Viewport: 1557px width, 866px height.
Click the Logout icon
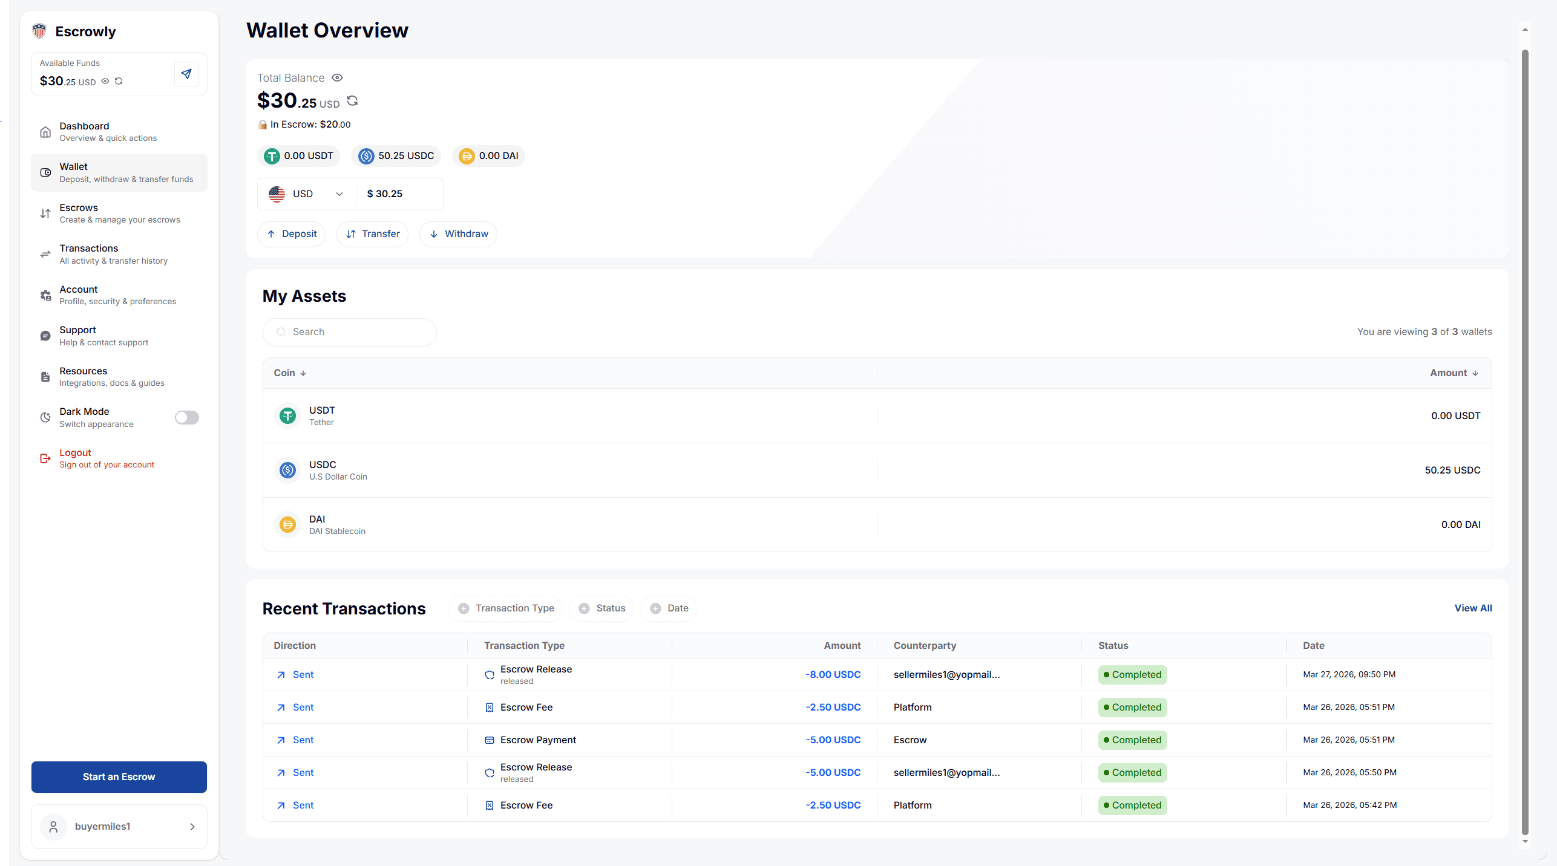45,458
